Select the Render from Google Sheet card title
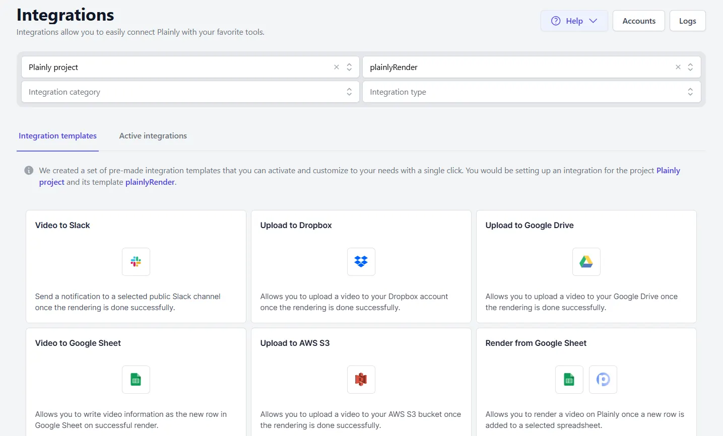The height and width of the screenshot is (436, 723). (536, 343)
